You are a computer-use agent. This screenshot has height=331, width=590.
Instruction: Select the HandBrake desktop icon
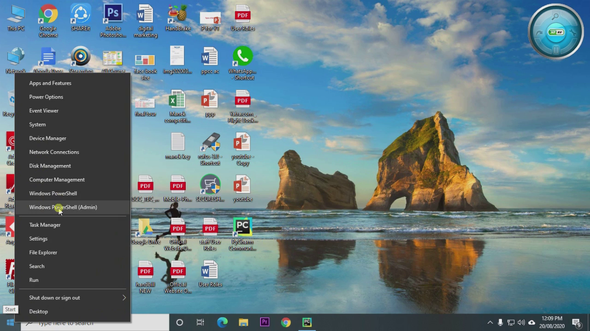177,18
